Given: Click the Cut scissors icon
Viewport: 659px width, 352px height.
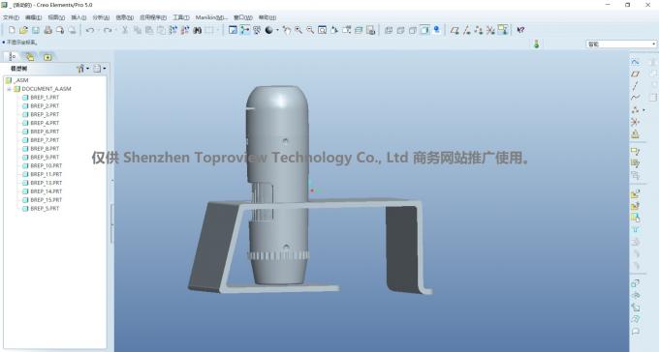Looking at the screenshot, I should coord(125,30).
